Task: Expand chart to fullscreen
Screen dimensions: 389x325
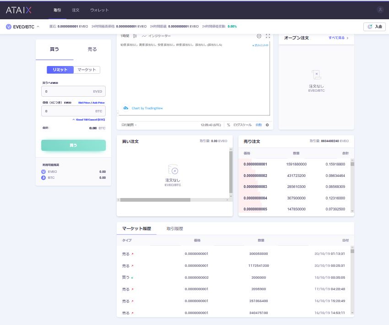Action: pos(268,36)
